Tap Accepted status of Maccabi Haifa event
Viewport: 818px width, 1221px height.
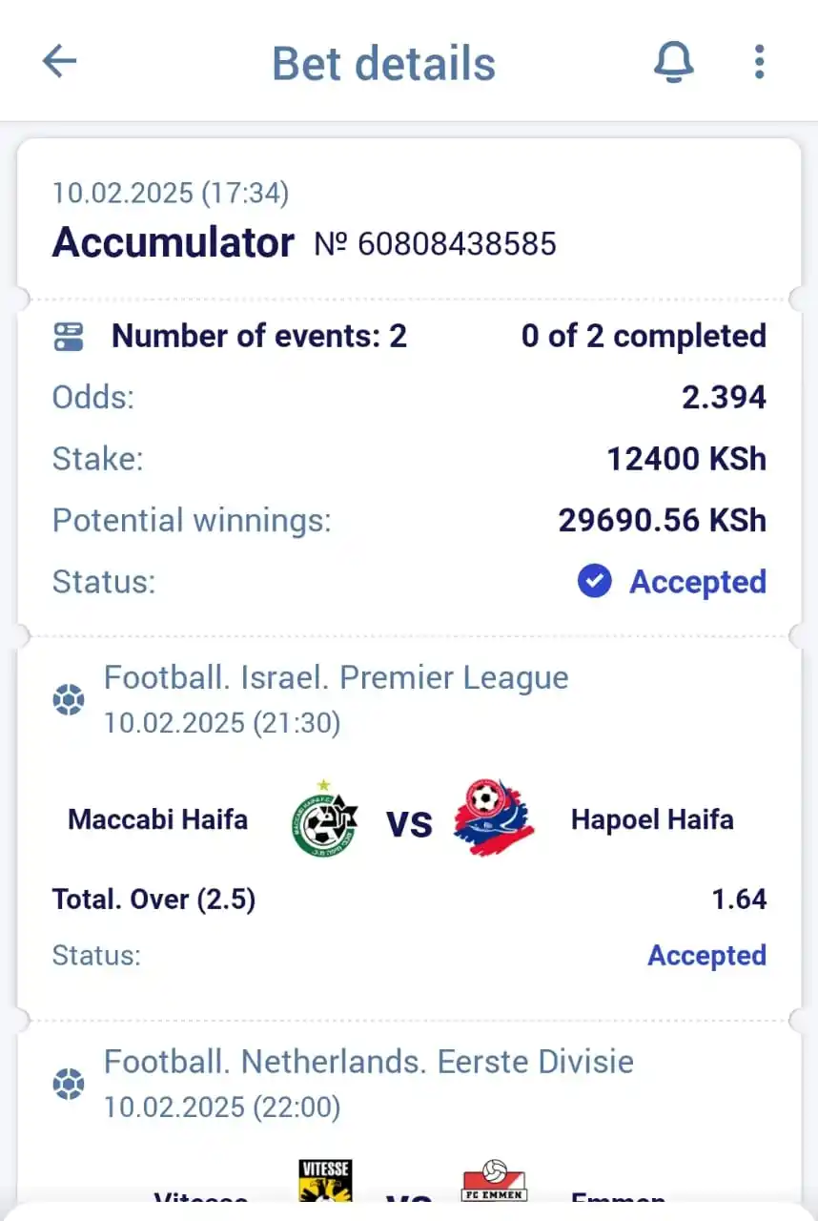(706, 955)
